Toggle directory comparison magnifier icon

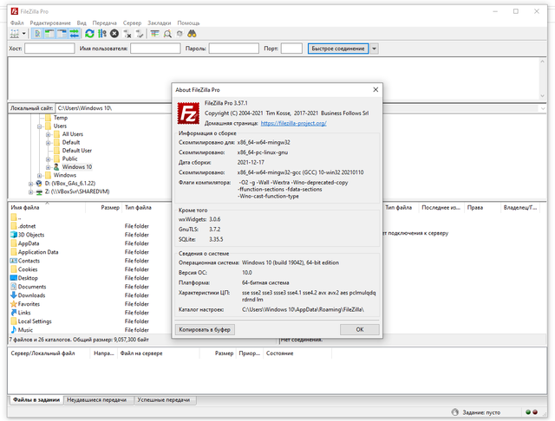(x=167, y=34)
